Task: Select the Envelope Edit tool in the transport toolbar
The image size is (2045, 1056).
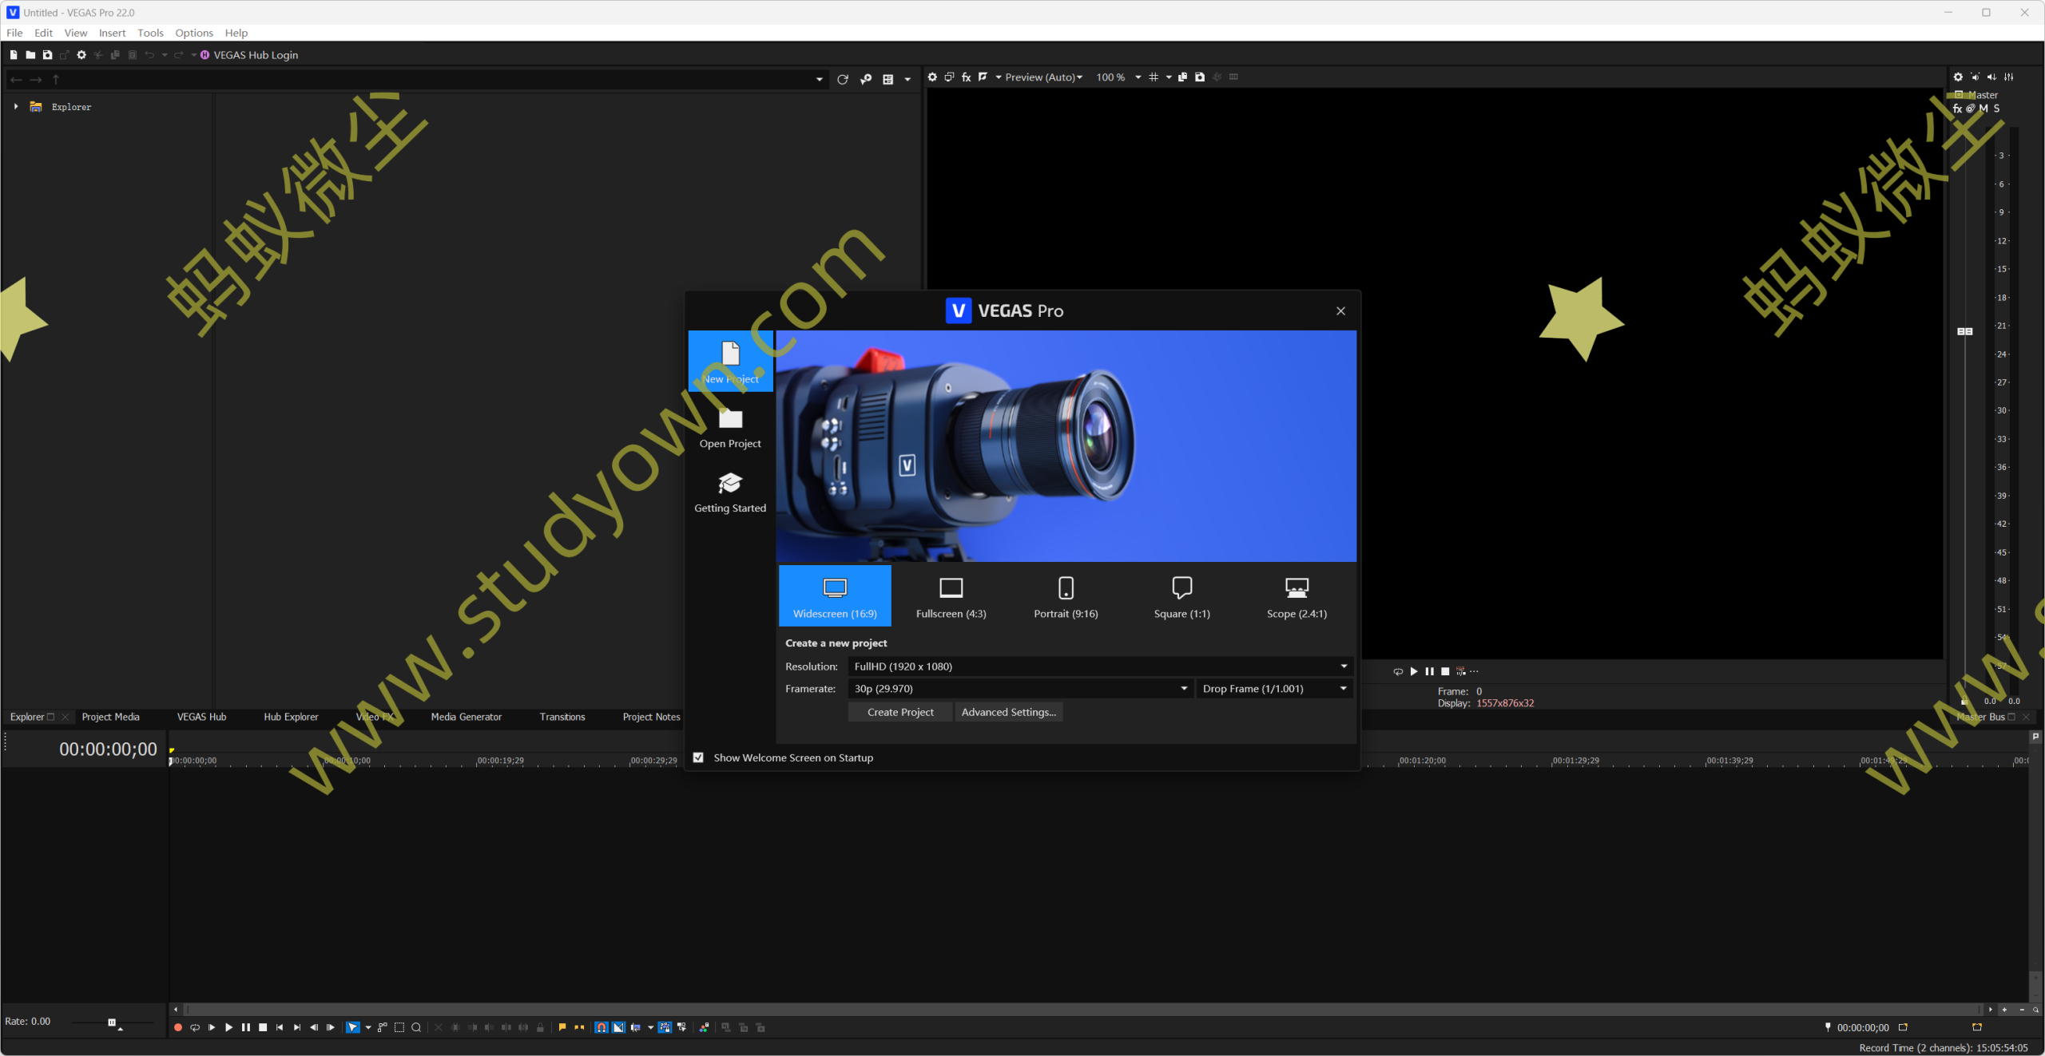Action: (x=382, y=1028)
